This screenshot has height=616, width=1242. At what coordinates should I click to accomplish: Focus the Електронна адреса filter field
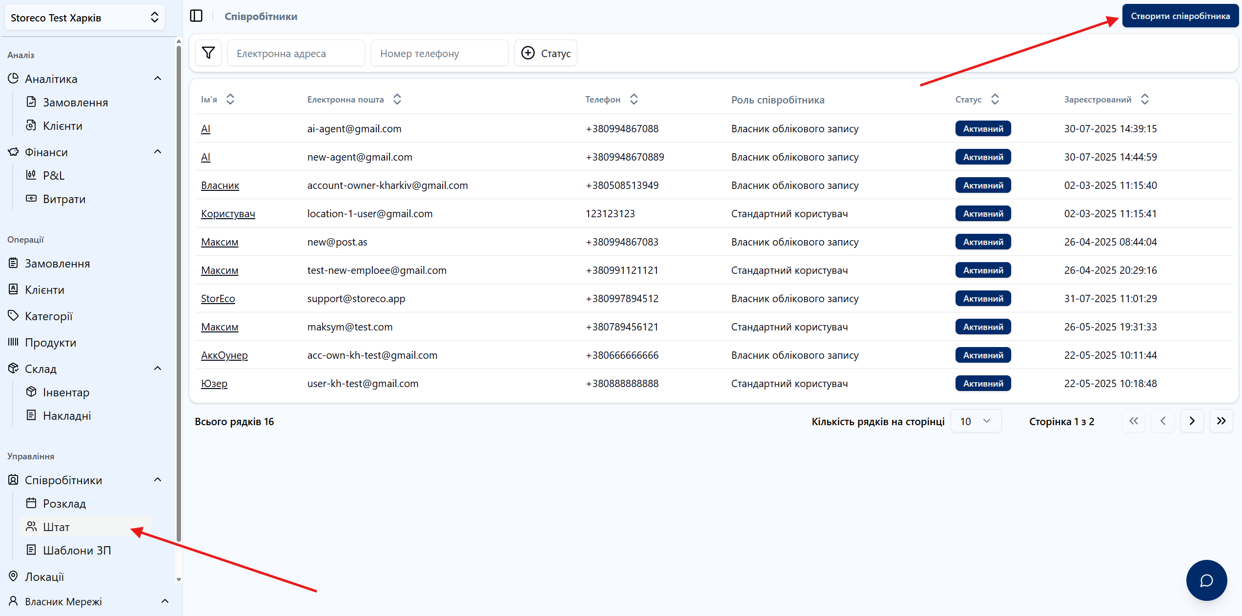(x=296, y=53)
